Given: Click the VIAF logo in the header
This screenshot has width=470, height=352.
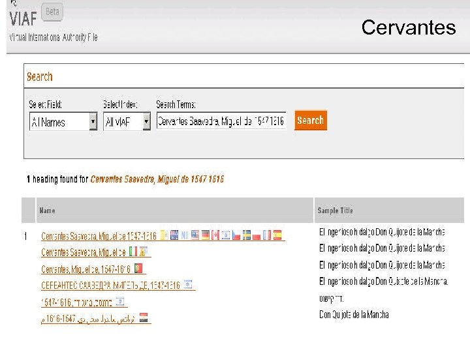Looking at the screenshot, I should 23,19.
